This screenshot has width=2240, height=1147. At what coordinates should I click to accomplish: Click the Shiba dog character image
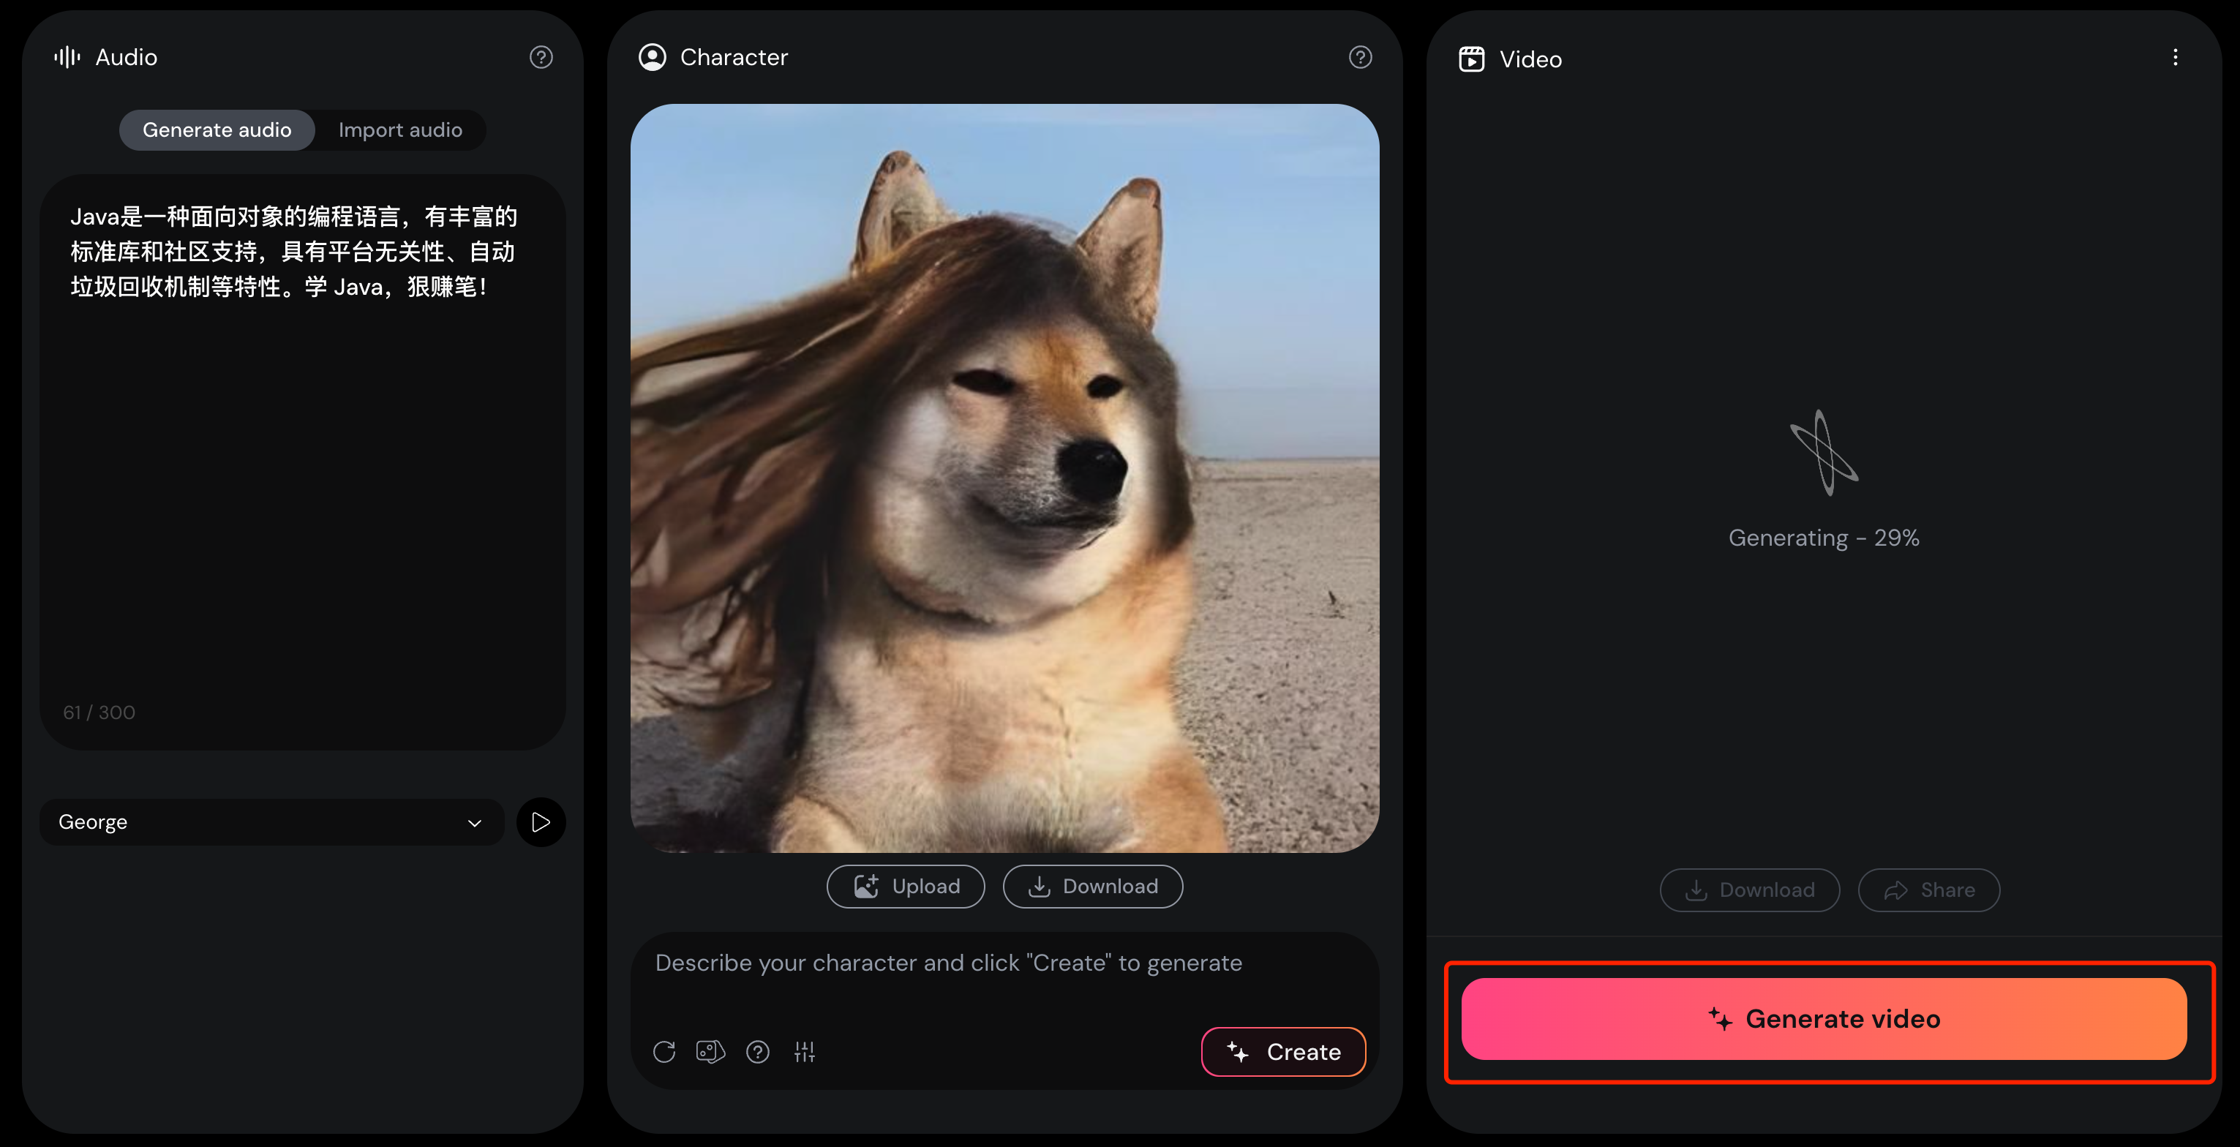1004,478
